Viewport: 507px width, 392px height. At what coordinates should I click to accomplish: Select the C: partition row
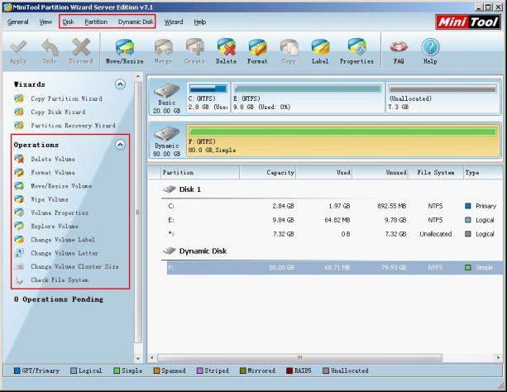pos(335,206)
